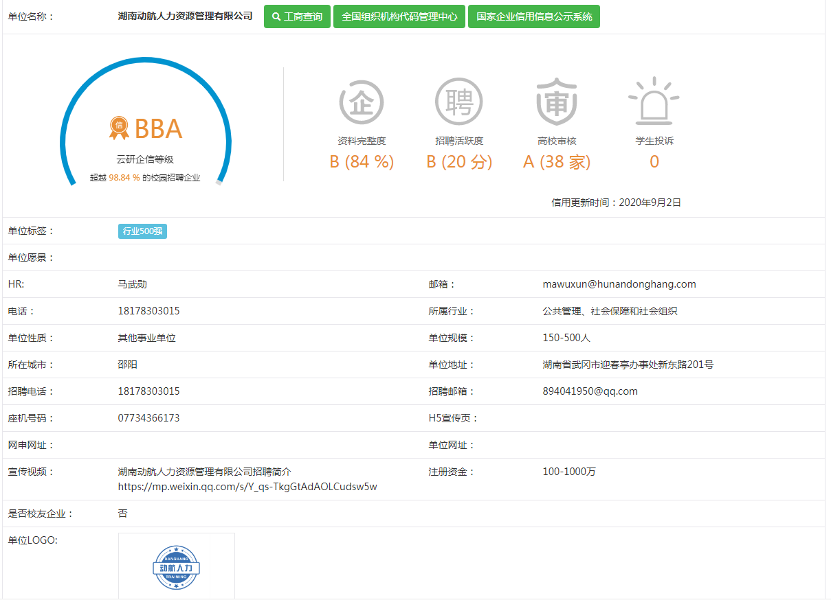Open 全国组织机构代码管理中心 link button

(x=399, y=16)
